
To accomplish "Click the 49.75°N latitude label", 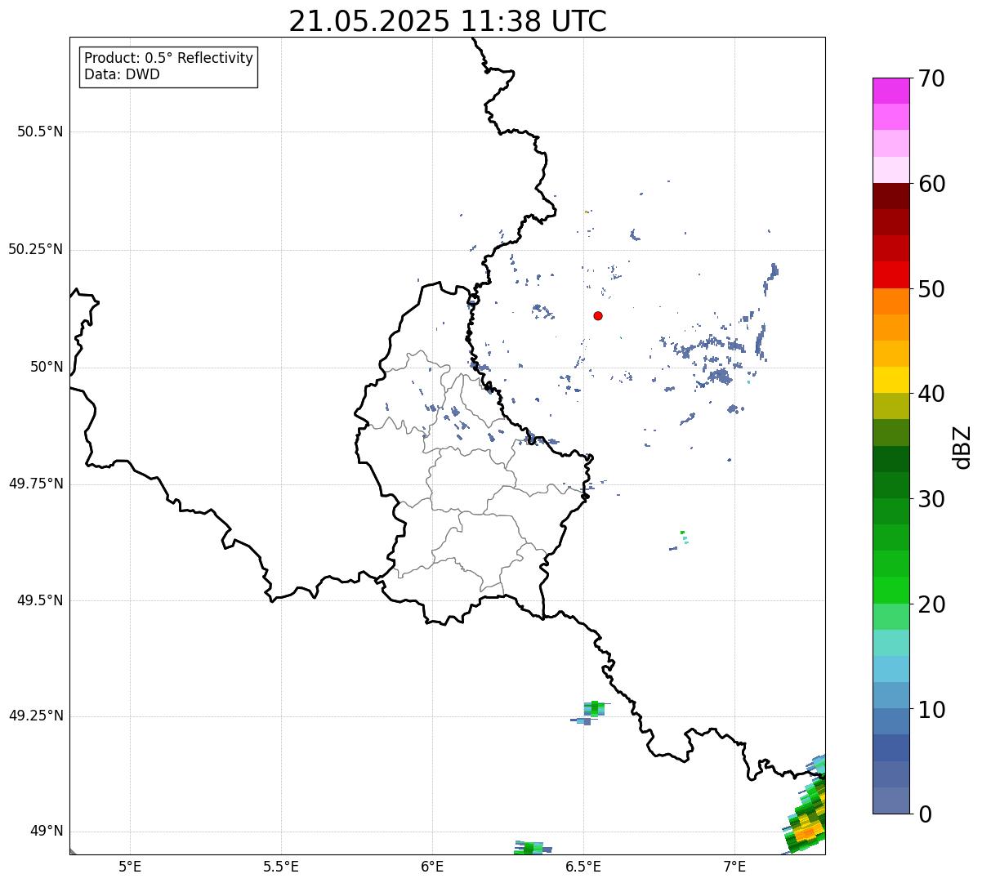I will tap(36, 484).
